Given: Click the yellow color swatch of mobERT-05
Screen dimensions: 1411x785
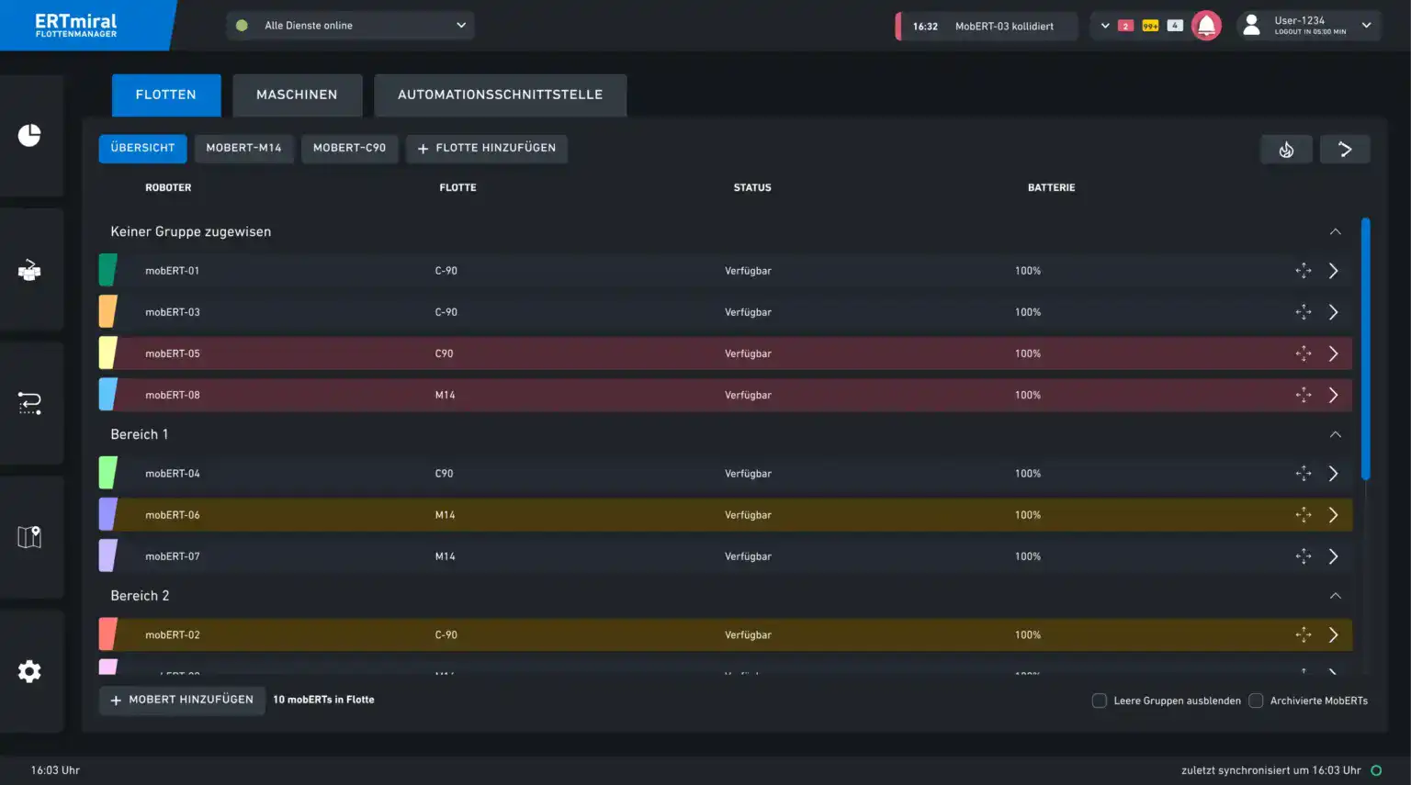Looking at the screenshot, I should click(x=107, y=353).
